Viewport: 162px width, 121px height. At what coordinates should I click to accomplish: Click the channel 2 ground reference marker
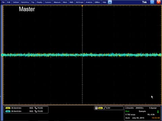coord(2,55)
